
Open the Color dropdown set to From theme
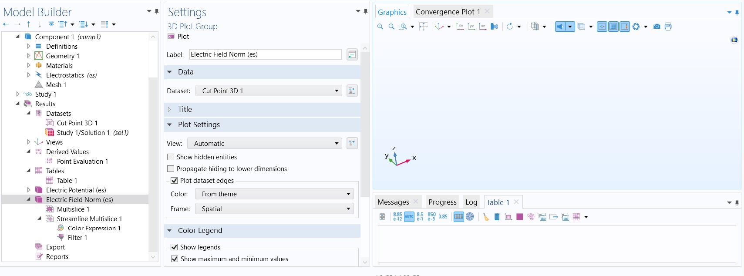[274, 194]
